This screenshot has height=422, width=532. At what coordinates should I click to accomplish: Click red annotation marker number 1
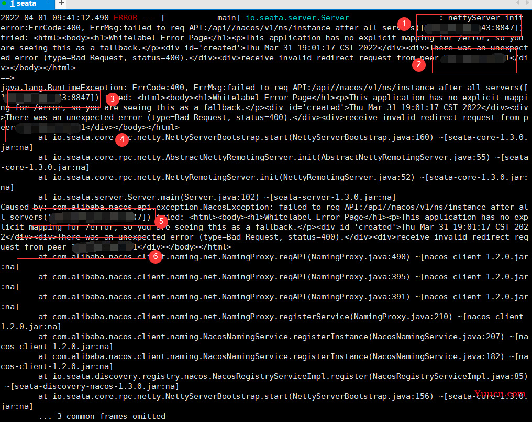(403, 24)
